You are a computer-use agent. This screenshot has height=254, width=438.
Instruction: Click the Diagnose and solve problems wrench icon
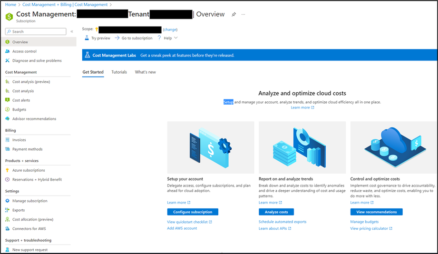(8, 60)
